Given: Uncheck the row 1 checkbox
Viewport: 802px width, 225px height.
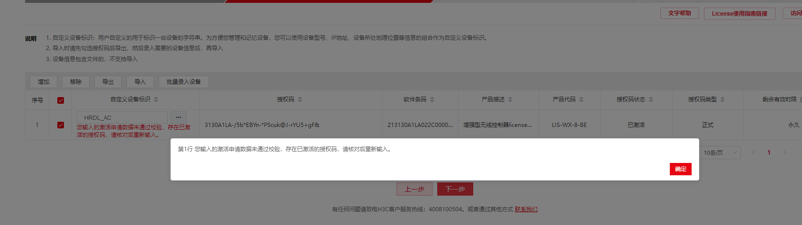Looking at the screenshot, I should tap(61, 125).
